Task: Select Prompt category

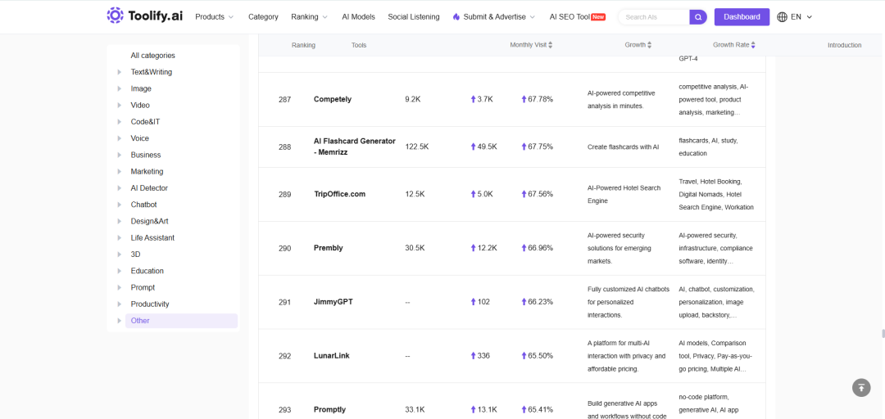Action: click(143, 287)
